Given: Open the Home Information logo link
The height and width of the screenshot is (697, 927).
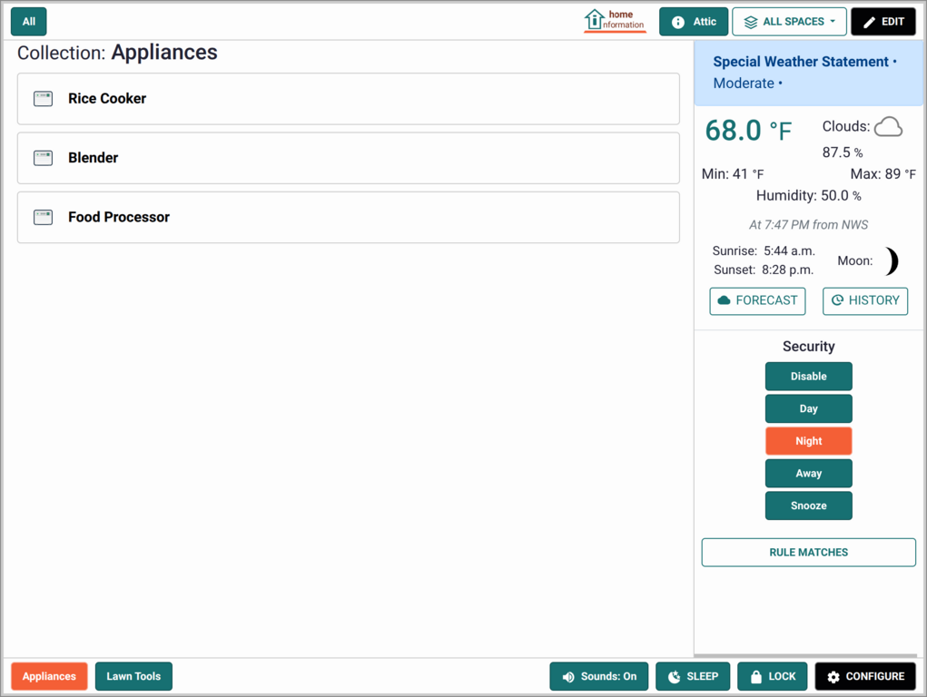Looking at the screenshot, I should point(615,21).
